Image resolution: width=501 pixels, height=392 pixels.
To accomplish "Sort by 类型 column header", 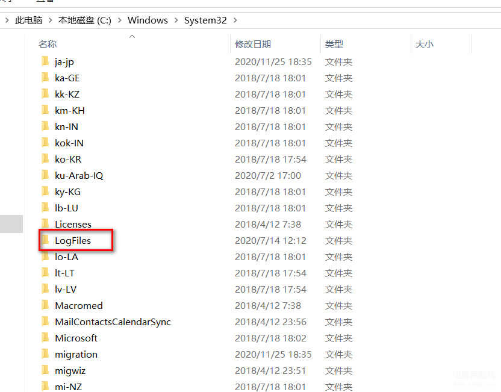I will (334, 44).
